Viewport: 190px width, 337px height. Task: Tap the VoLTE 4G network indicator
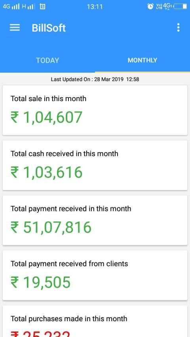click(x=163, y=7)
